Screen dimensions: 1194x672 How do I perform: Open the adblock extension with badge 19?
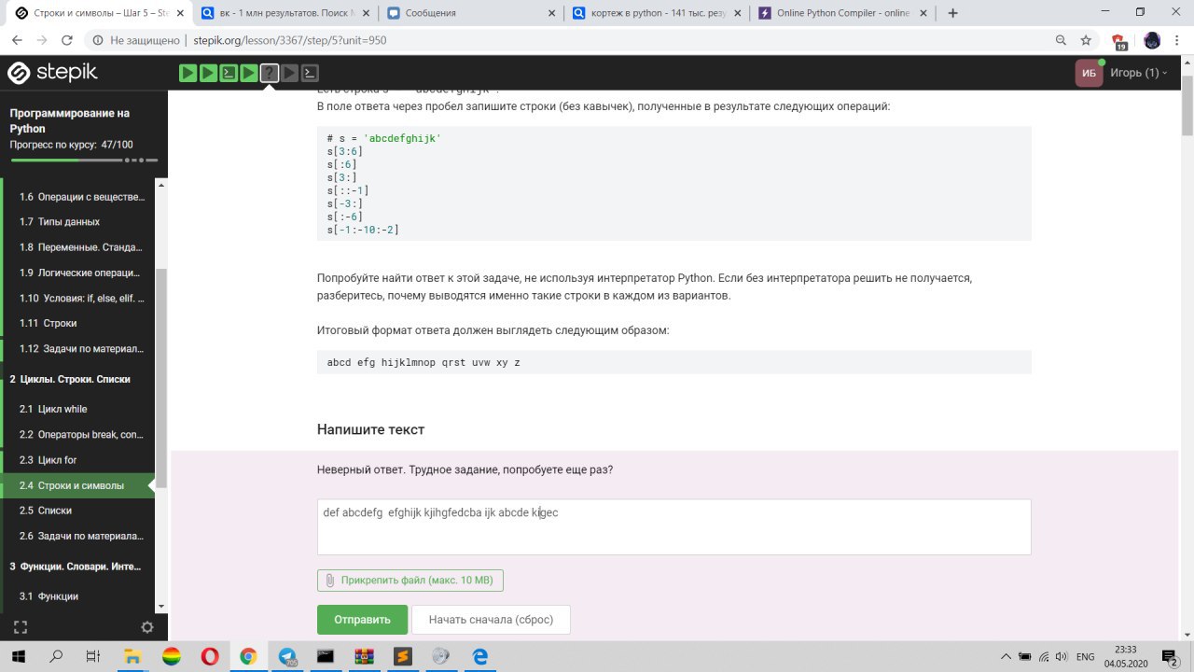(1119, 41)
